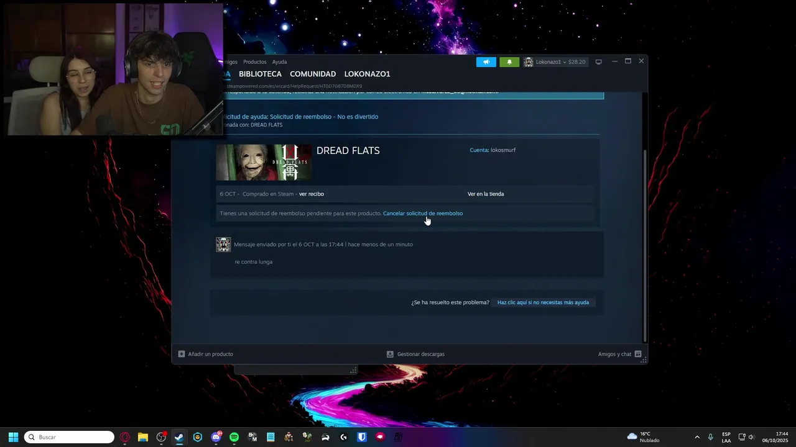Image resolution: width=796 pixels, height=447 pixels.
Task: Click 'Cuenta: lokosmurf' text
Action: 493,150
